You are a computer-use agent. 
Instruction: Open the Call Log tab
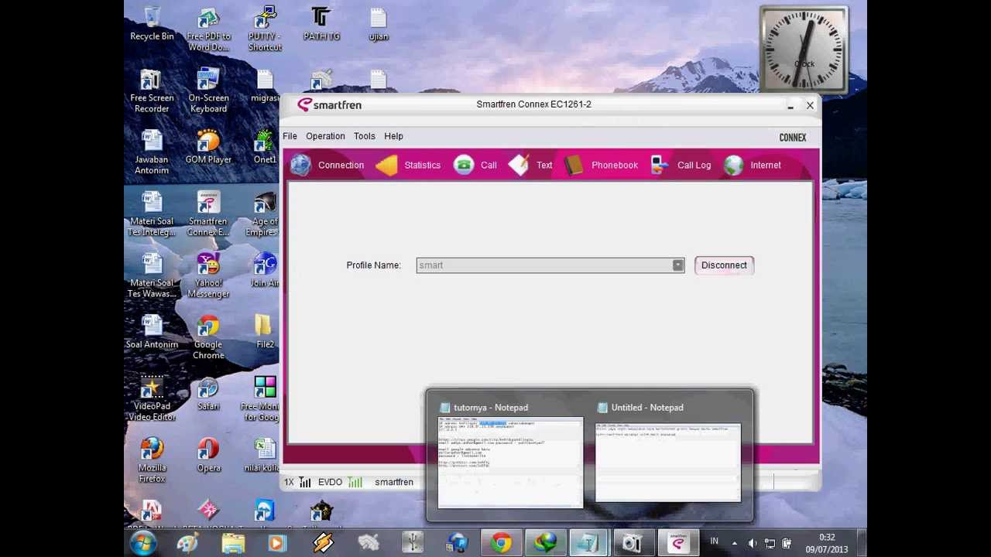click(x=681, y=165)
